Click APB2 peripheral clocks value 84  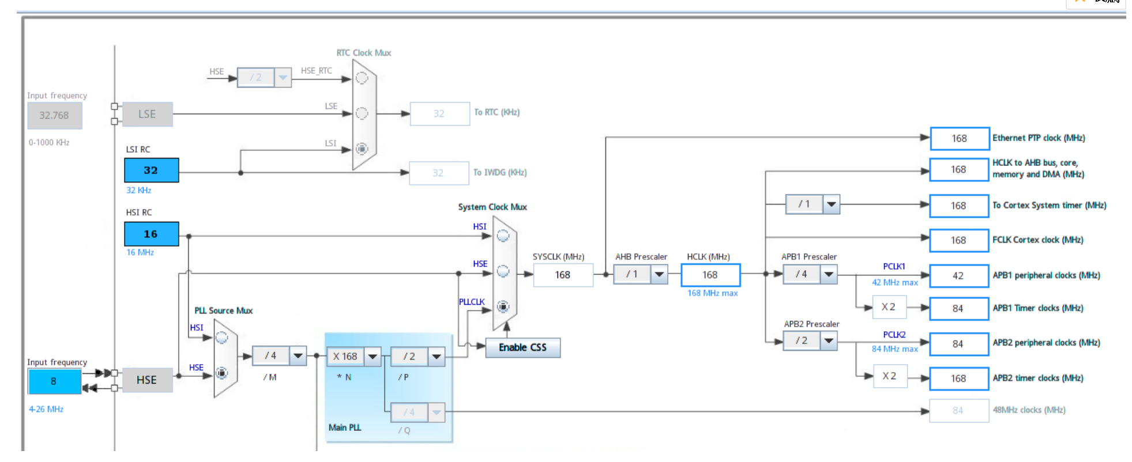(x=958, y=344)
